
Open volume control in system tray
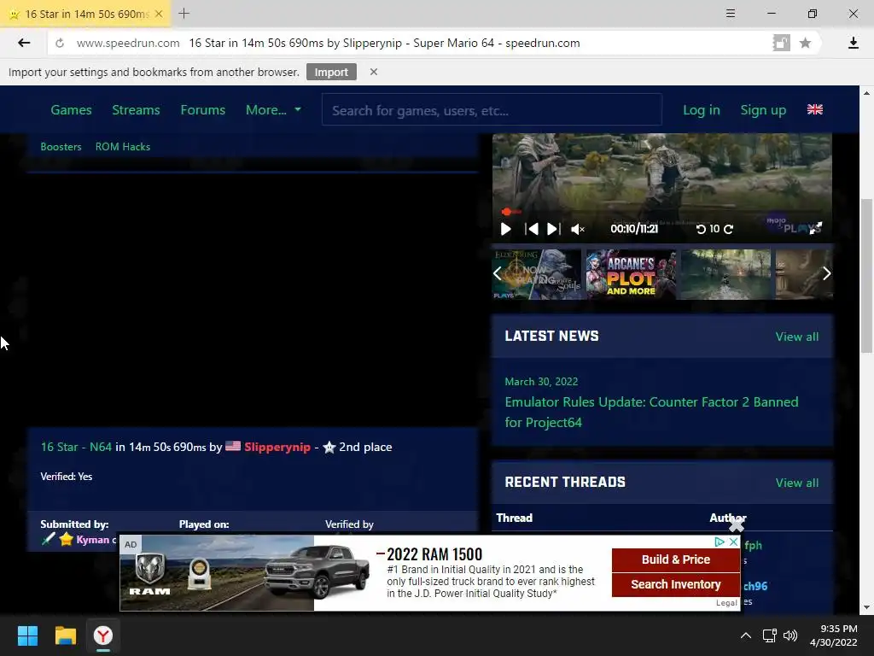tap(790, 635)
